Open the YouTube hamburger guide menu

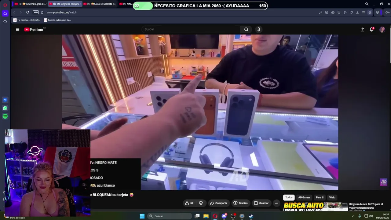[x=17, y=29]
